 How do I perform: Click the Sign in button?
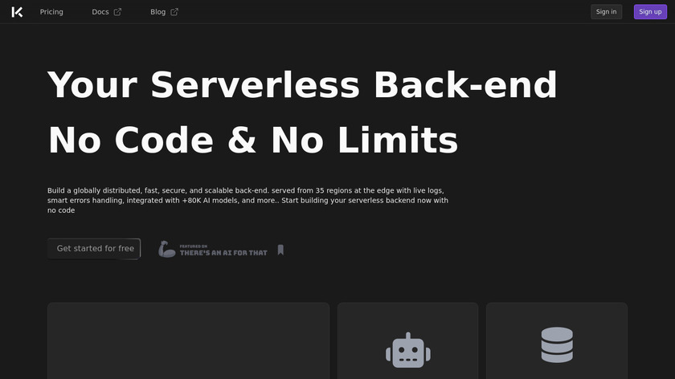pos(606,12)
